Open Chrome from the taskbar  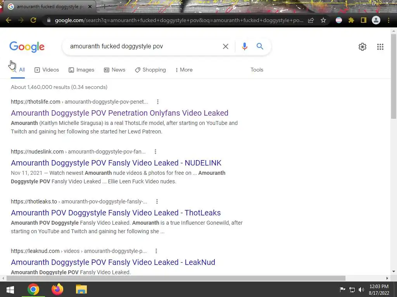(33, 289)
